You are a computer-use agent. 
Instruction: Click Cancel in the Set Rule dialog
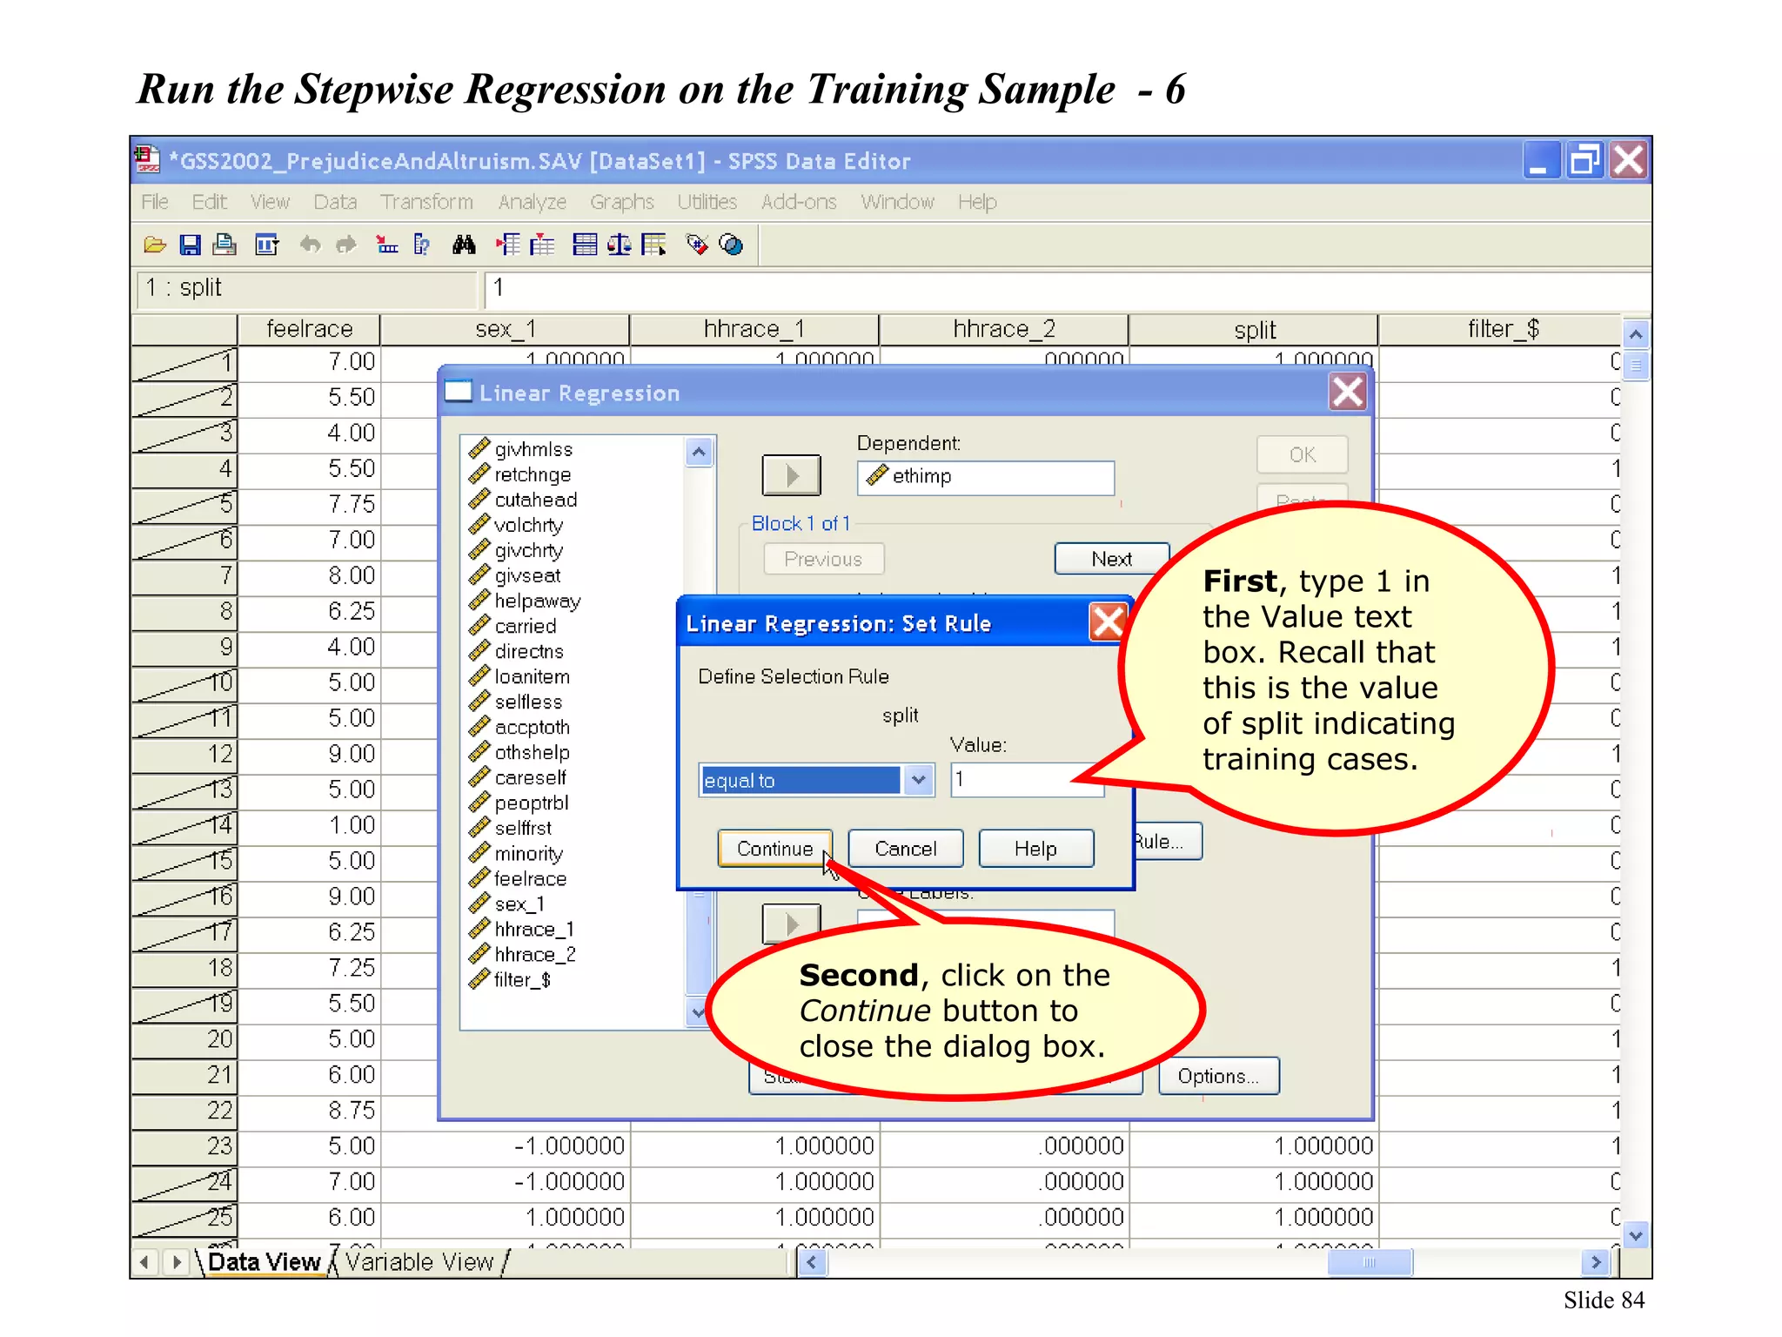click(x=906, y=848)
